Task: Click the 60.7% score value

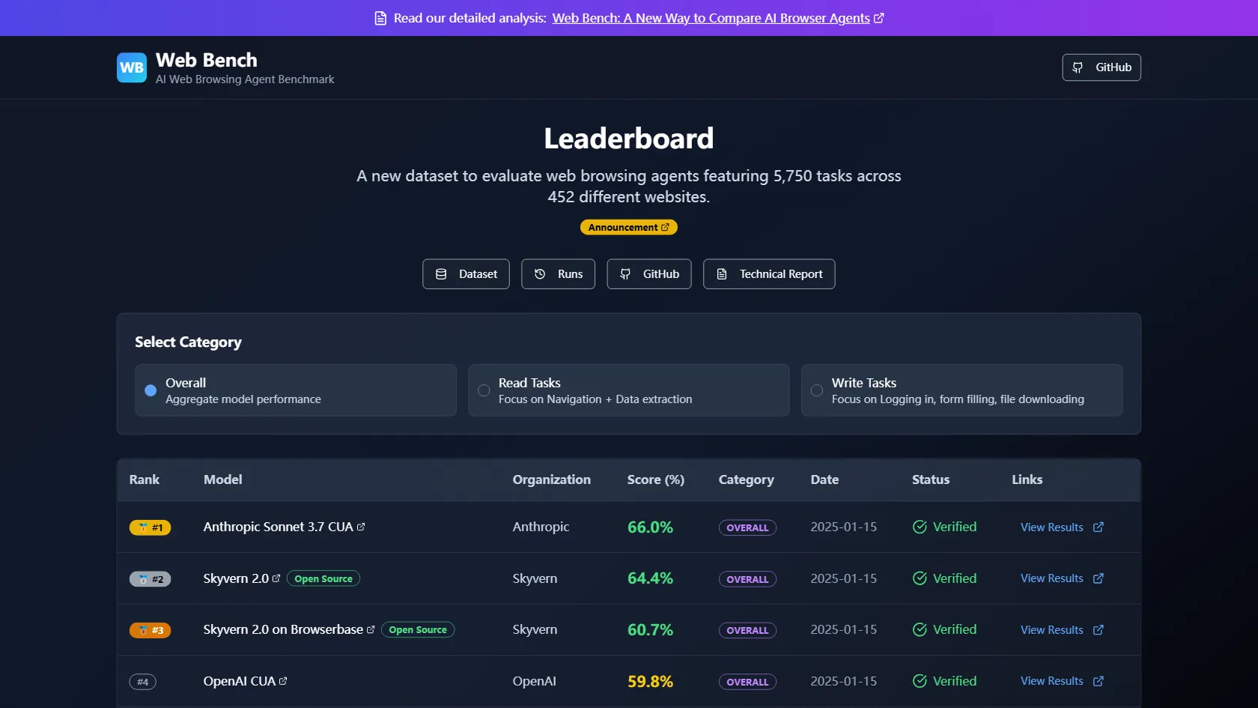Action: click(650, 629)
